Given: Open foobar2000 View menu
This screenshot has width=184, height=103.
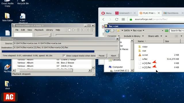Looking at the screenshot, I should [x=30, y=30].
